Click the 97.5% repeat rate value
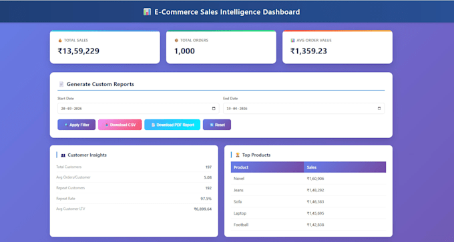454x242 pixels. [207, 199]
